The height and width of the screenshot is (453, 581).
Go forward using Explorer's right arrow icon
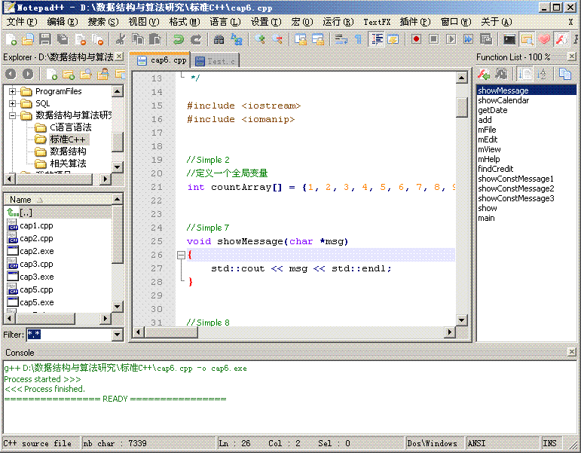click(28, 74)
